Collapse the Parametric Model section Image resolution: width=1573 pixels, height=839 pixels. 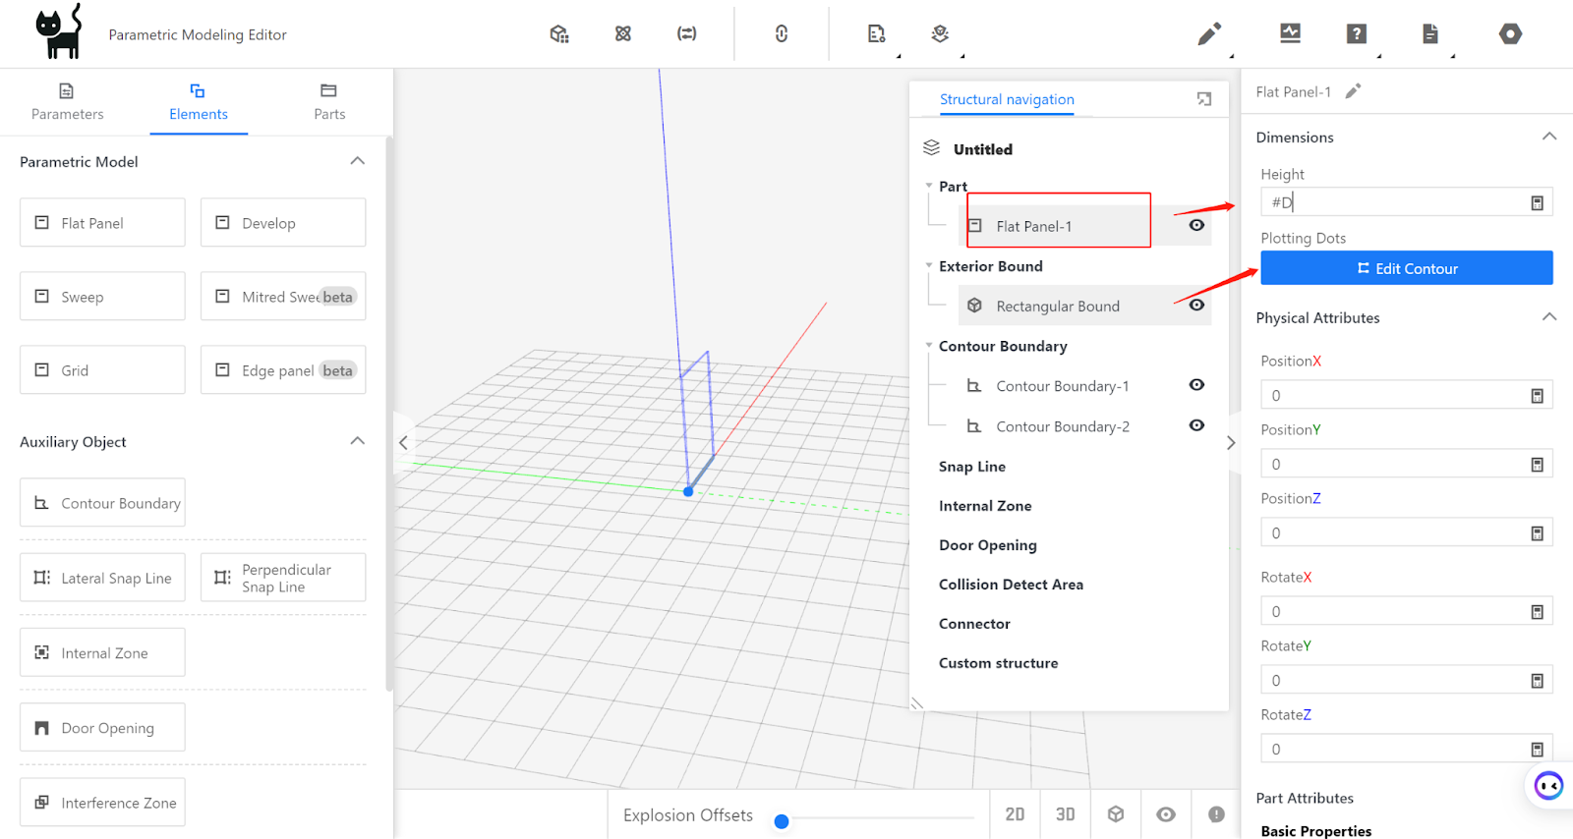[x=358, y=161]
